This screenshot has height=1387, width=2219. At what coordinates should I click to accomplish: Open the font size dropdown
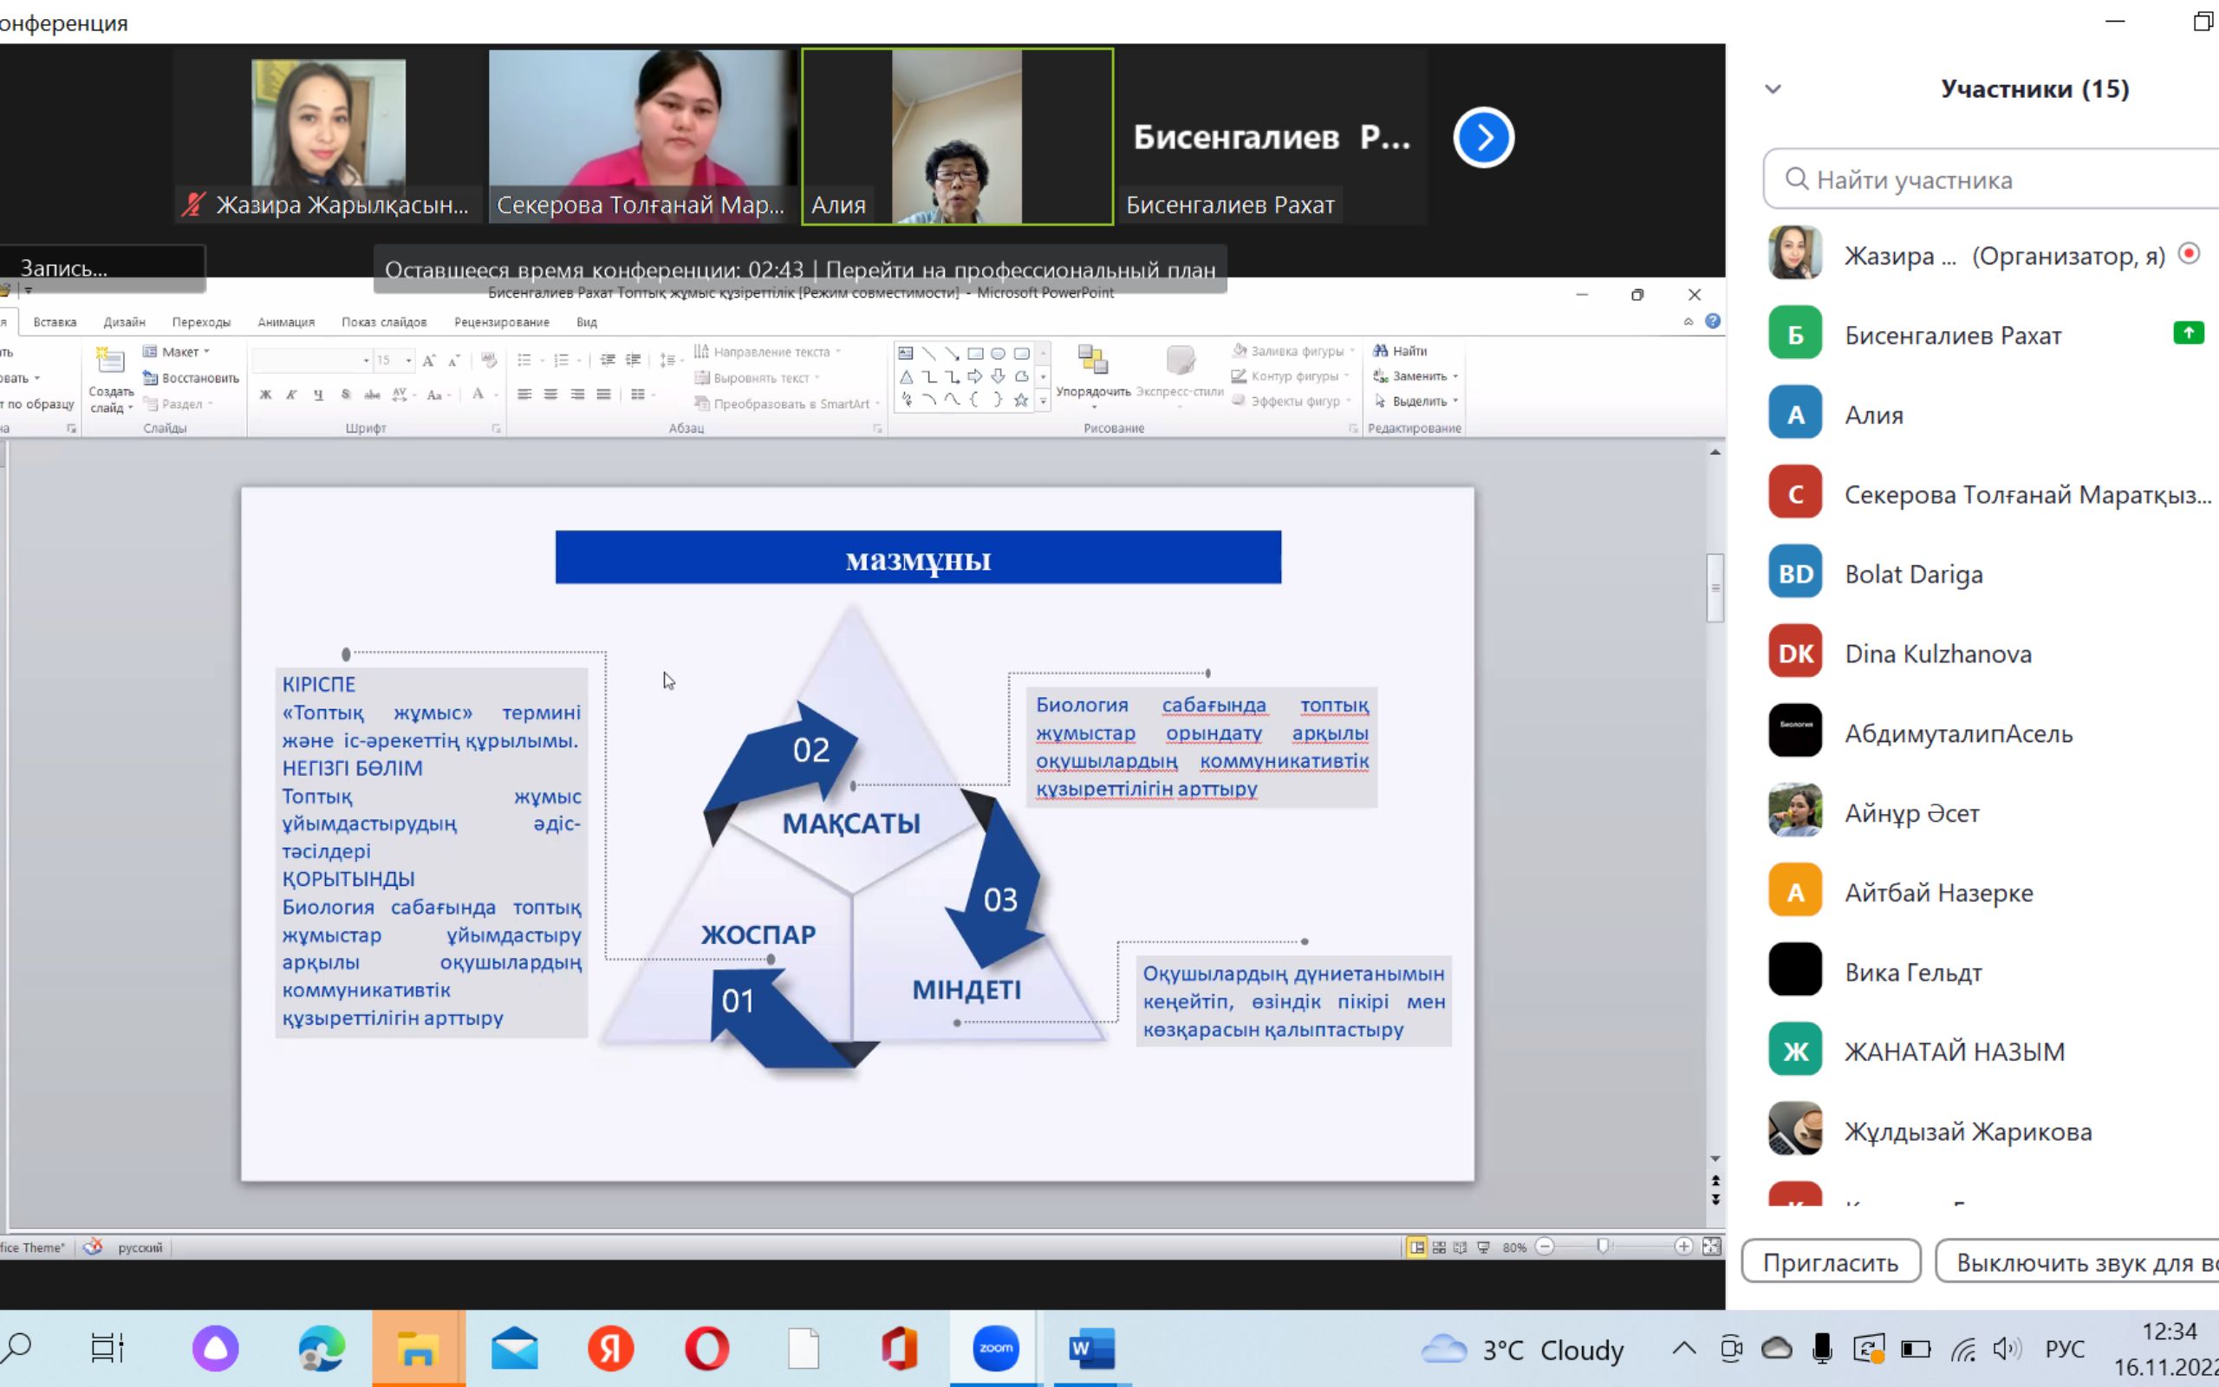click(409, 361)
